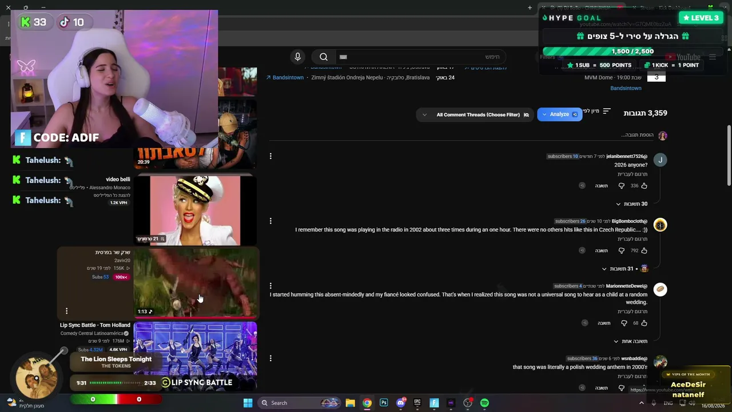Click the 16/08/2026 date in taskbar
Viewport: 732px width, 412px height.
713,406
